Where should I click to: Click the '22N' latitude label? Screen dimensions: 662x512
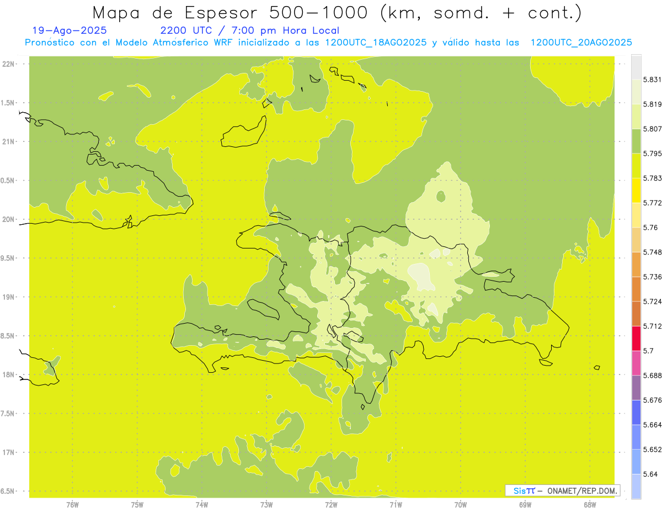pos(9,64)
